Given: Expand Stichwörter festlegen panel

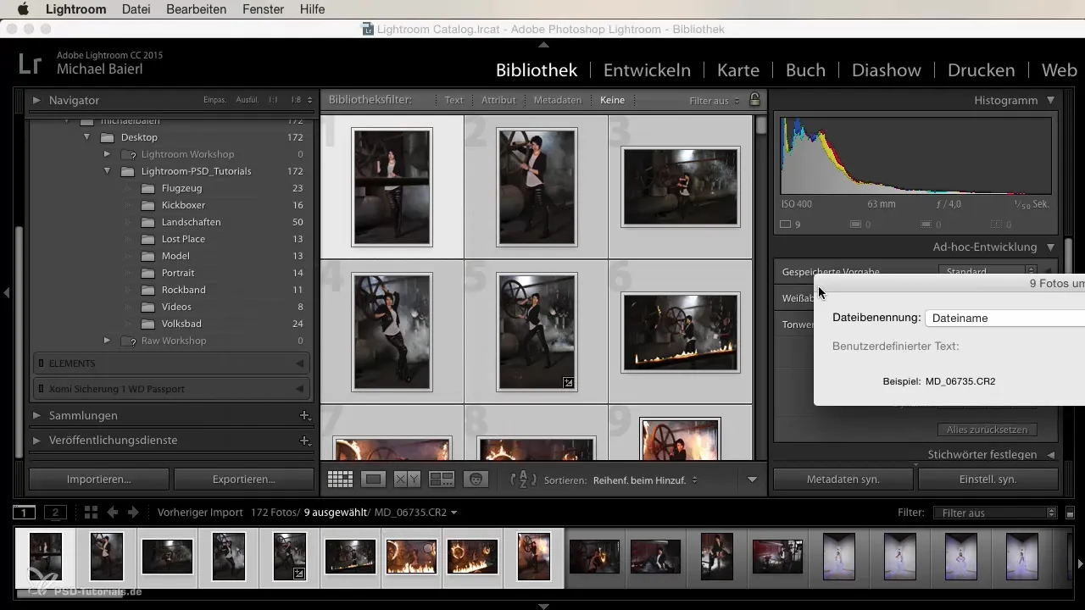Looking at the screenshot, I should coord(1051,455).
